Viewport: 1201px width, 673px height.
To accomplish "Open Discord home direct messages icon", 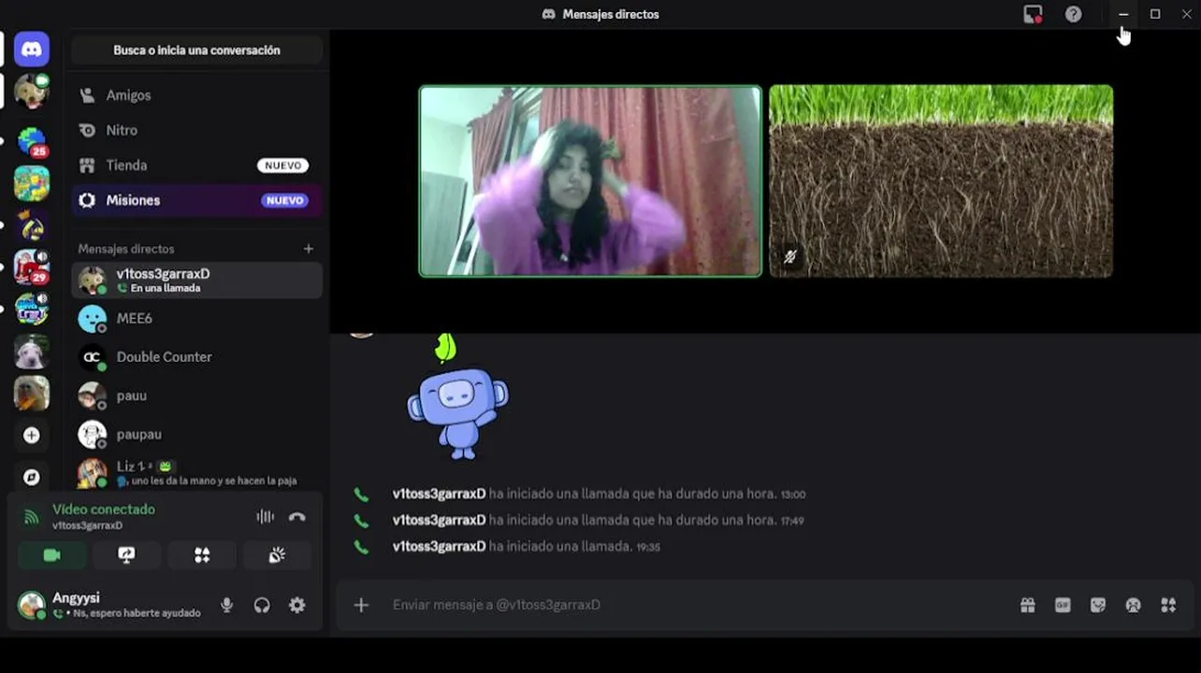I will click(x=32, y=49).
